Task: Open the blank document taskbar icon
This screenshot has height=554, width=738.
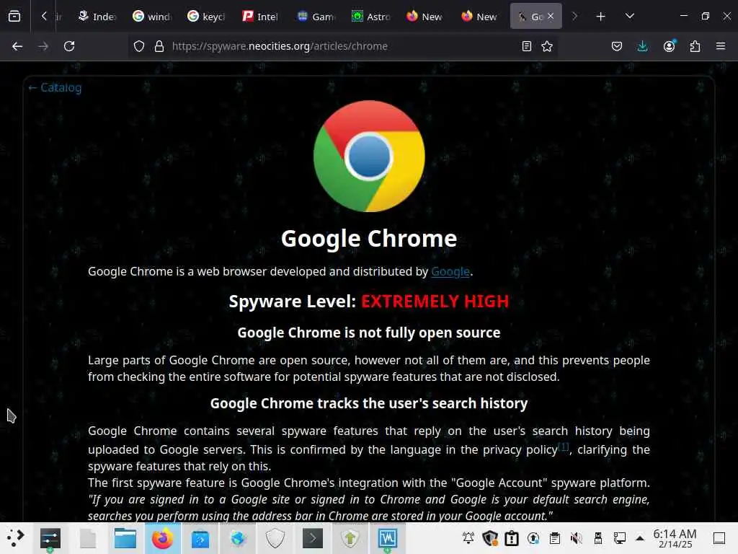Action: tap(88, 538)
